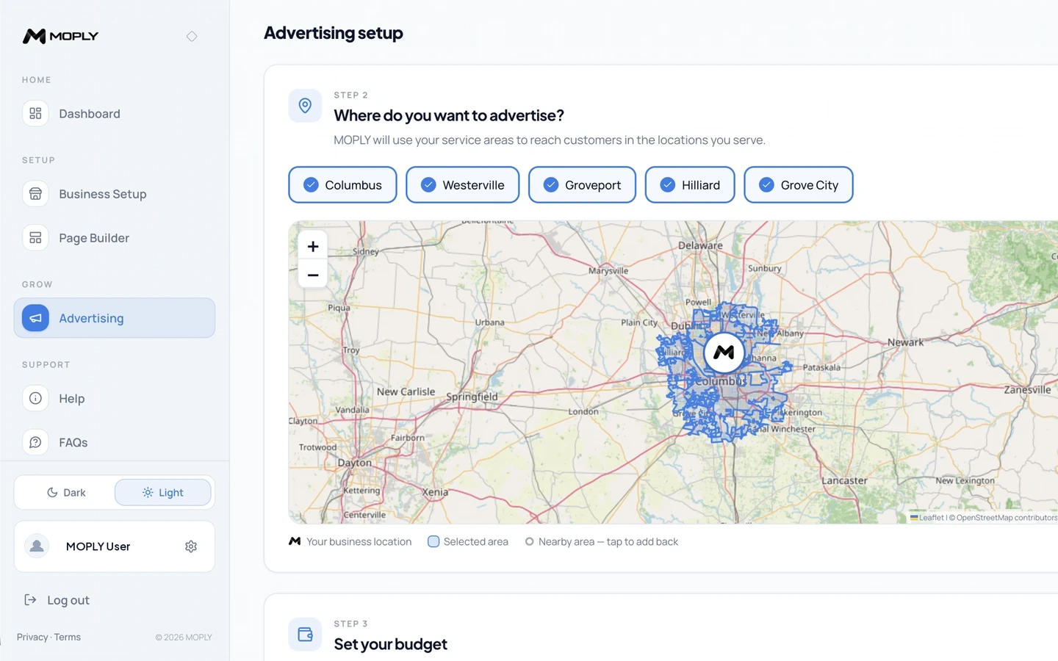Switch to Light theme
Screen dimensions: 1058x661
[x=163, y=493]
